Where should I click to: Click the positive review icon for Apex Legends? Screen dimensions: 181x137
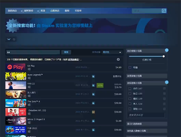(x=93, y=76)
